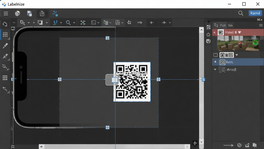Open dropdown beside blue curve pen tool
Screen dimensions: 264x149
pos(61,23)
